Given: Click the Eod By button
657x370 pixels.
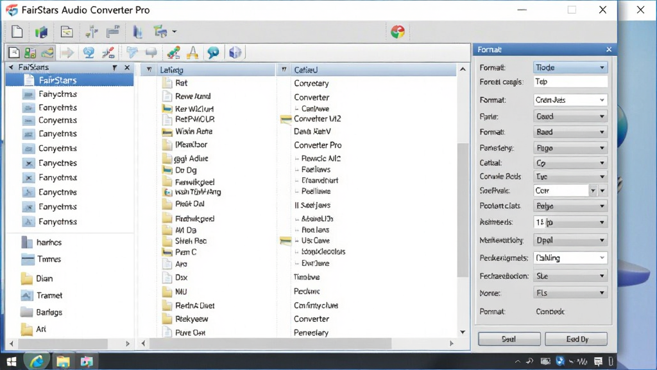Looking at the screenshot, I should [x=576, y=339].
